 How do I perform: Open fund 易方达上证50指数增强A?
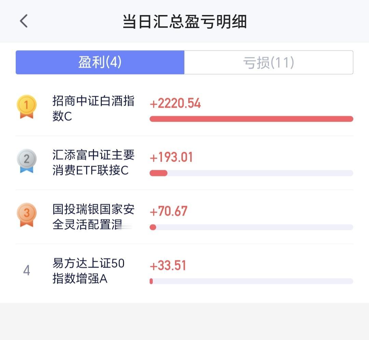click(x=88, y=271)
